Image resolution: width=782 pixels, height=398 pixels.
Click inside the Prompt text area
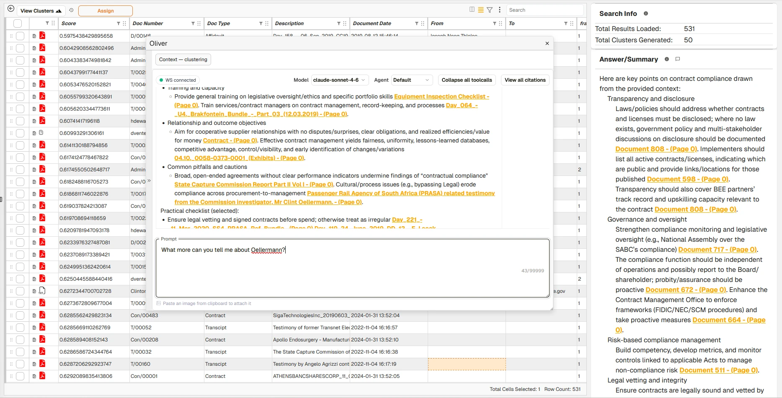(x=352, y=268)
